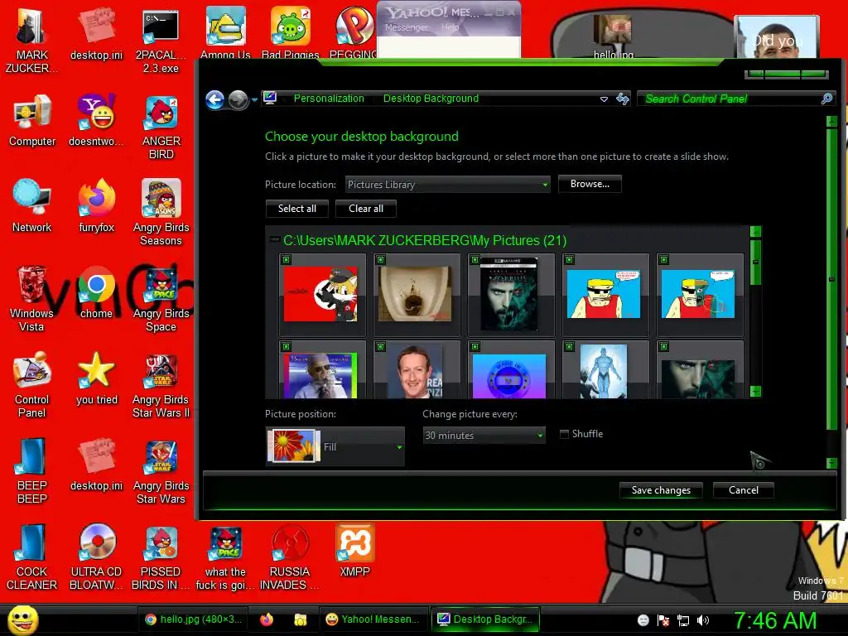
Task: Click the 7:46 AM taskbar clock
Action: pyautogui.click(x=775, y=620)
